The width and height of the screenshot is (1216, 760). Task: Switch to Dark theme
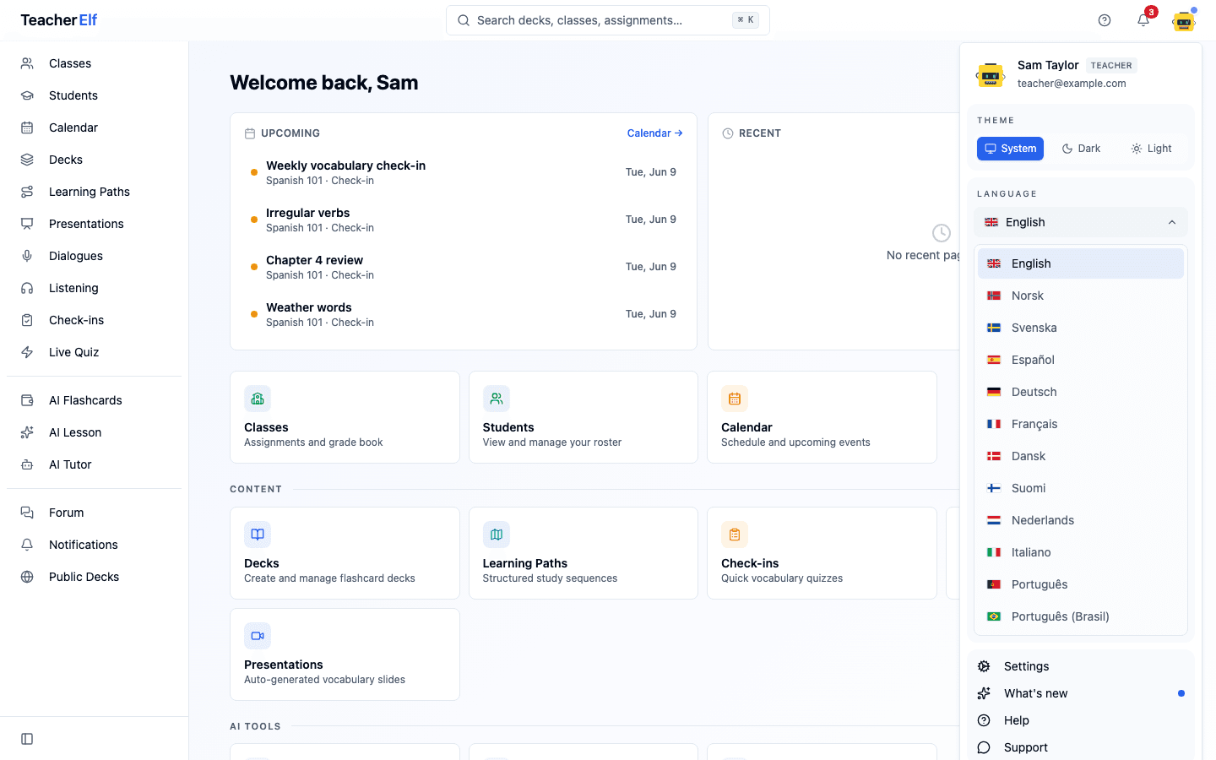(x=1081, y=149)
